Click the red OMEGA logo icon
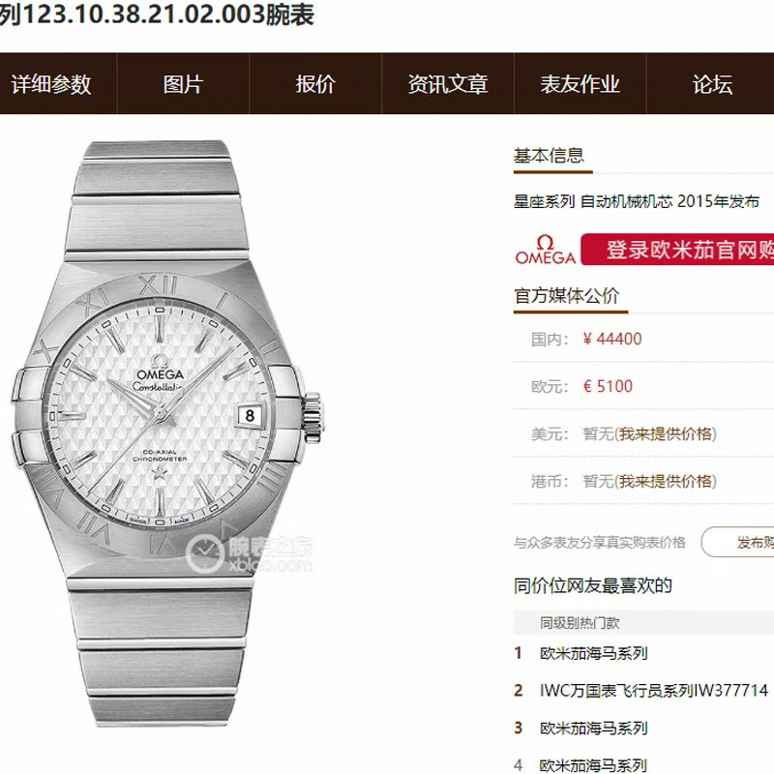 (546, 250)
